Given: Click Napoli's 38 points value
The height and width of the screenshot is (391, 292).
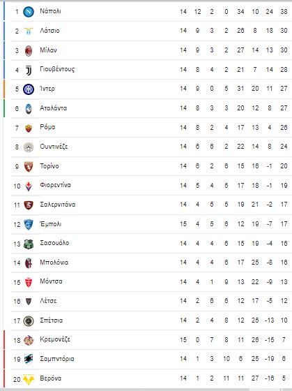Looking at the screenshot, I should 284,12.
